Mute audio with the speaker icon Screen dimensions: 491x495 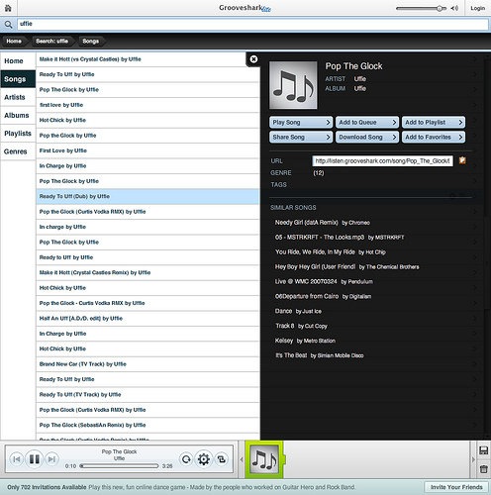tap(454, 8)
